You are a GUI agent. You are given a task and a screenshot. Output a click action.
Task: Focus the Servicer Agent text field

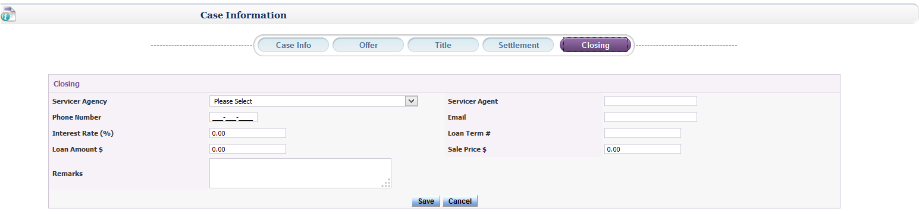coord(650,101)
